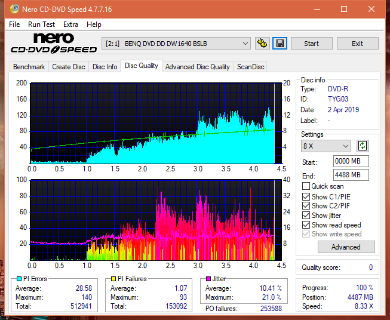
Task: Select the Disc Quality tab
Action: pyautogui.click(x=142, y=66)
